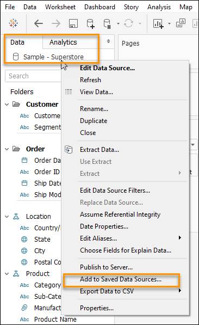Open the new worksheet dropdown arrow
Screen dimensions: 199x325
[x=169, y=23]
